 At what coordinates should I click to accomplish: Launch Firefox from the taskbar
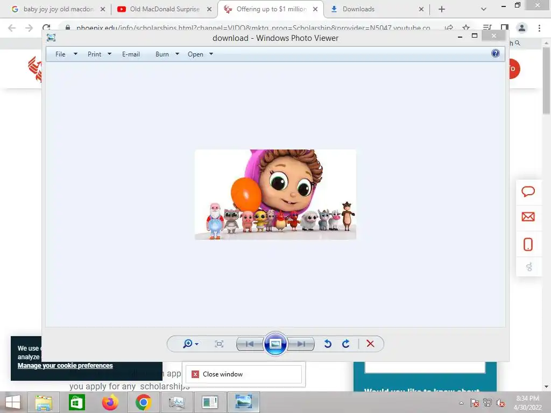pos(110,402)
